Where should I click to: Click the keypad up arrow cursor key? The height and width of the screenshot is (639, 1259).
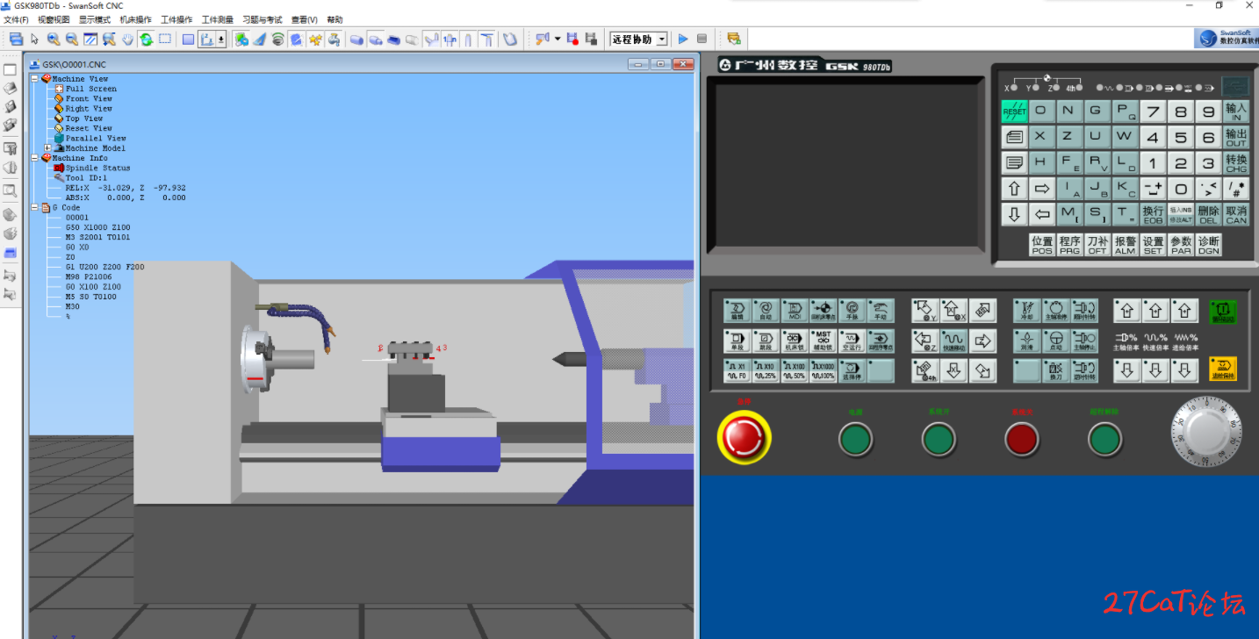(x=1015, y=188)
